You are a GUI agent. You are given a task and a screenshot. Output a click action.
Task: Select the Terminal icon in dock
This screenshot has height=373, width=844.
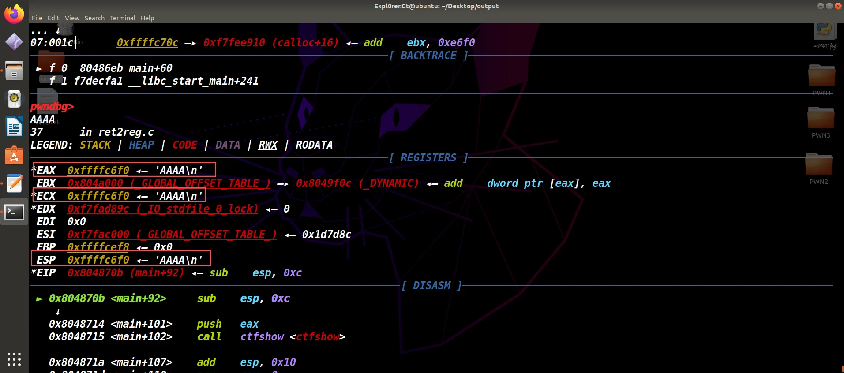[14, 213]
